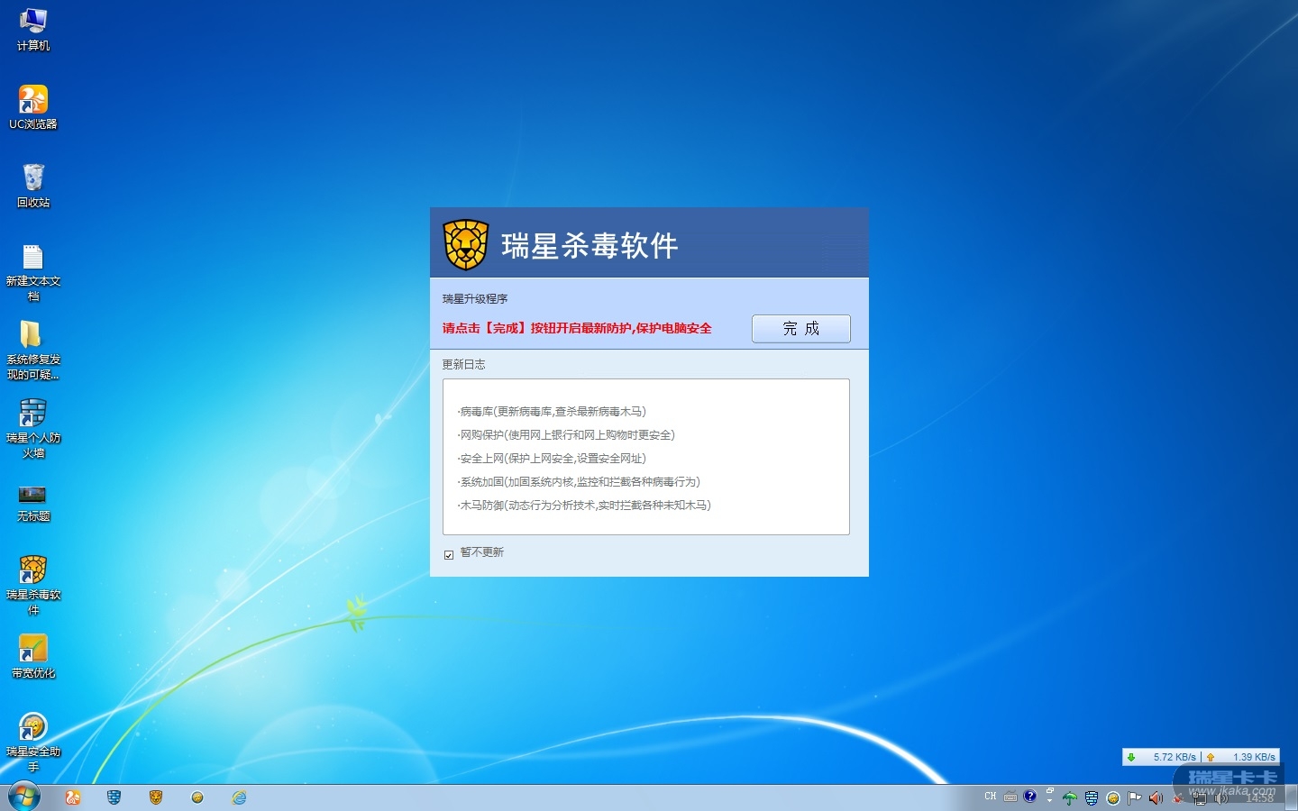Click the 瑞星杀毒软件 dialog title
Image resolution: width=1298 pixels, height=811 pixels.
pos(590,245)
